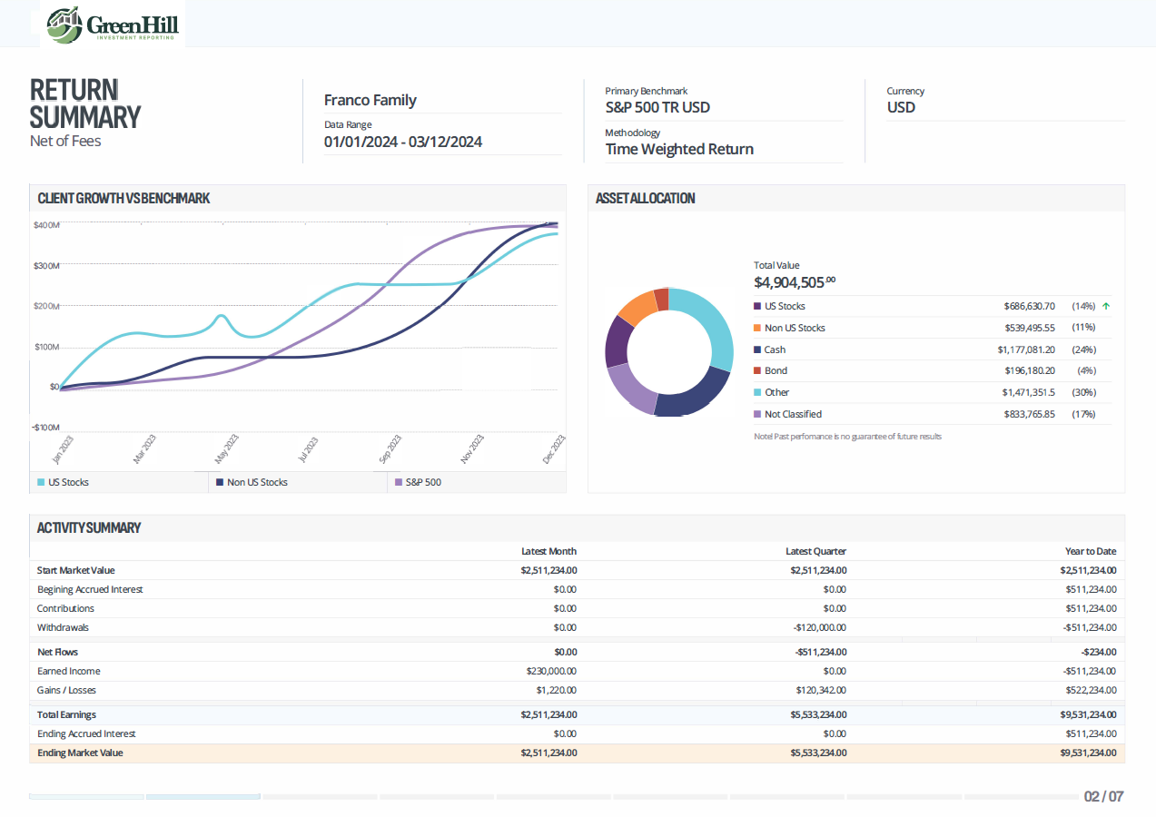Select the orange Non US Stocks square in allocation list
Viewport: 1156px width, 817px height.
(757, 328)
